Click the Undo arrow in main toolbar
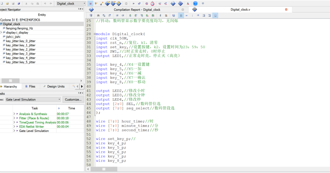This screenshot has height=173, width=330. 45,4
